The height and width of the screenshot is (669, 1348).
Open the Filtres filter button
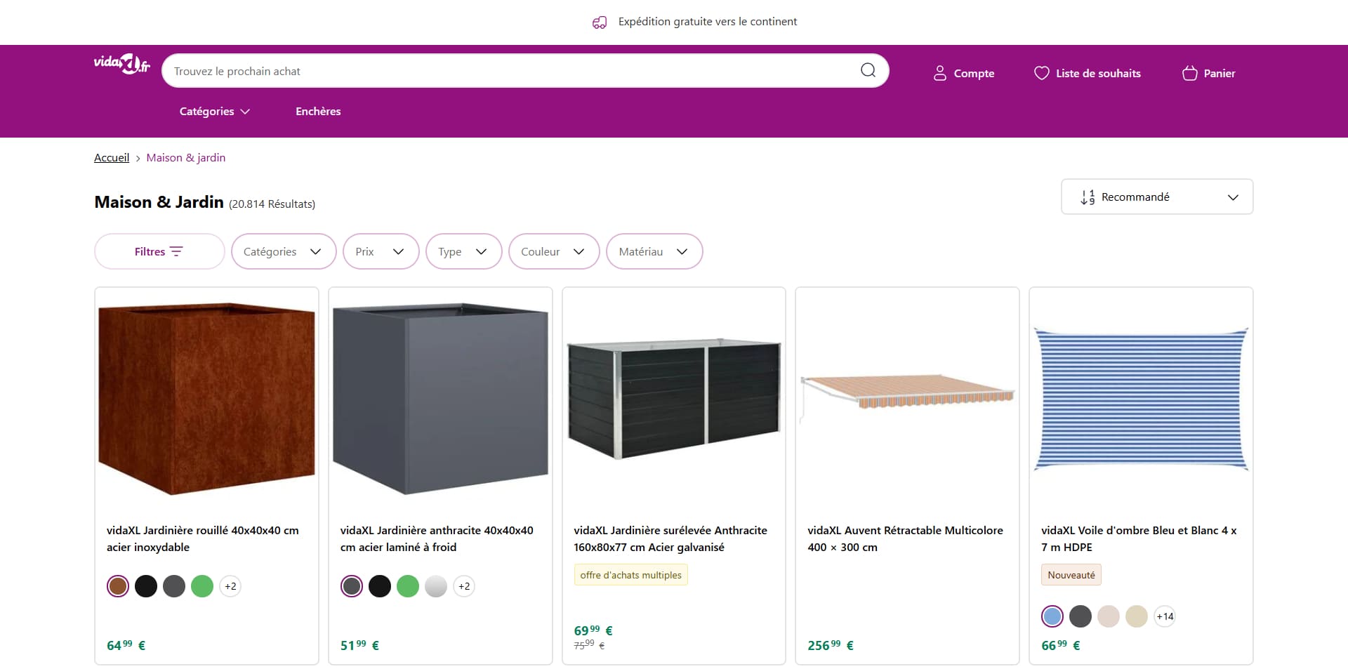point(159,251)
